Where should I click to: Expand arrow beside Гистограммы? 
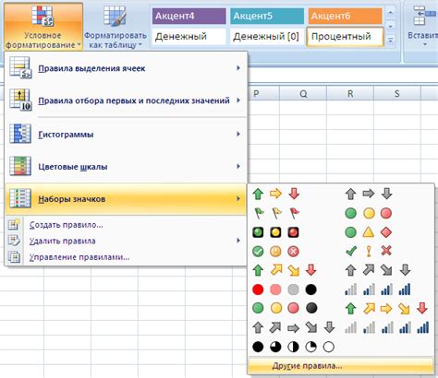pyautogui.click(x=238, y=134)
